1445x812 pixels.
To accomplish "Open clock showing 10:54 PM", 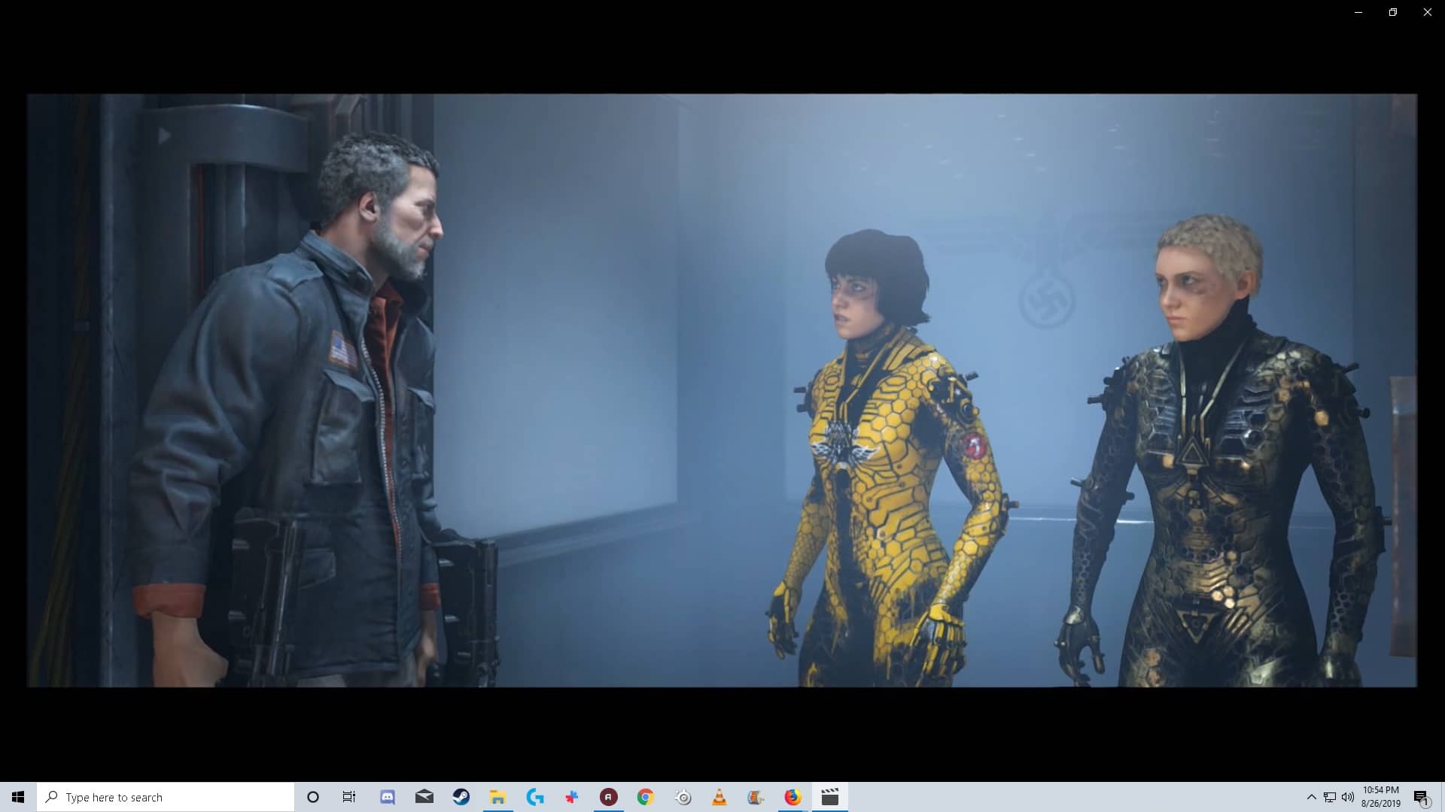I will click(x=1381, y=797).
